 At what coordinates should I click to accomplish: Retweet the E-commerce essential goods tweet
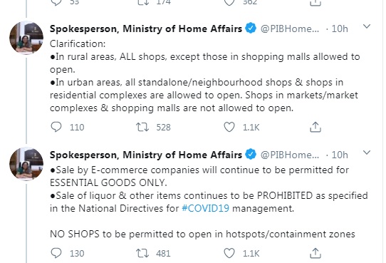[x=142, y=254]
